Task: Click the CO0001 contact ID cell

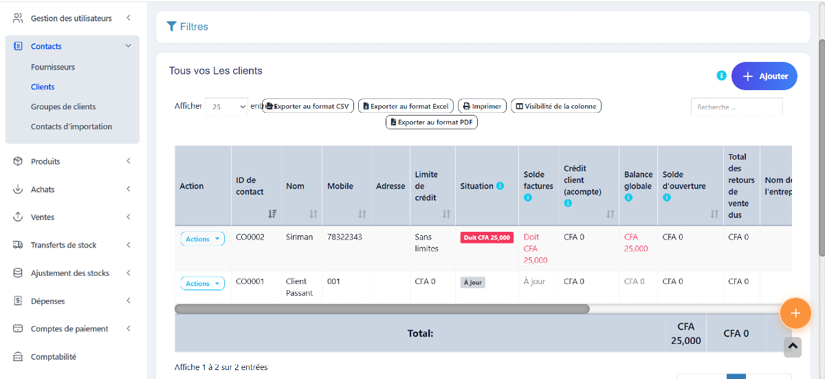Action: click(250, 281)
